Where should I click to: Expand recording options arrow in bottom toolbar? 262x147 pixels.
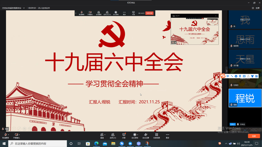(x=137, y=135)
